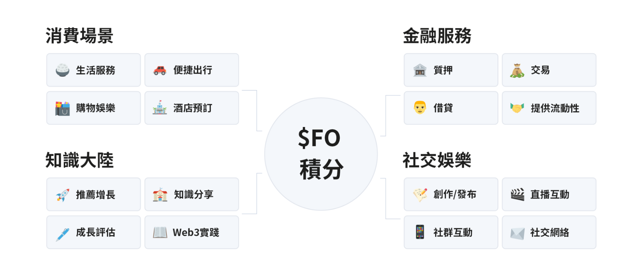Click the money bag icon
Image resolution: width=642 pixels, height=275 pixels.
(517, 71)
